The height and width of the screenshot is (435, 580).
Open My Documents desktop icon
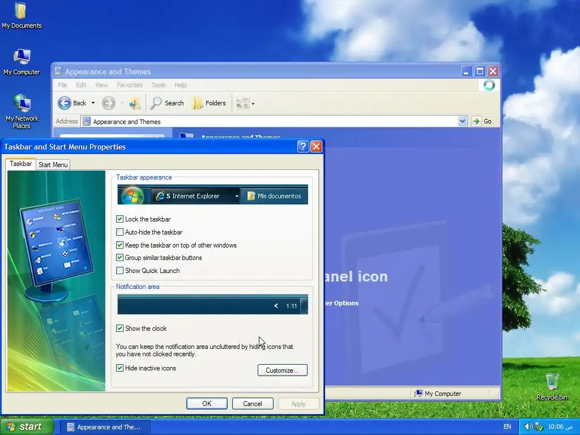[21, 15]
